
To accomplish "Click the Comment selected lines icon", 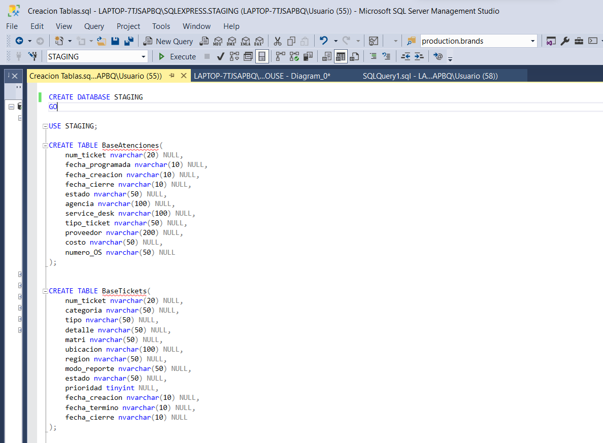I will (373, 56).
